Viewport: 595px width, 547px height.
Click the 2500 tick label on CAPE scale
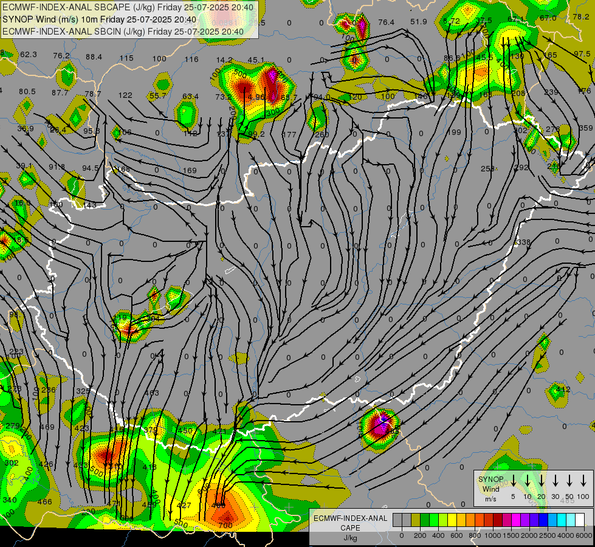[x=548, y=535]
